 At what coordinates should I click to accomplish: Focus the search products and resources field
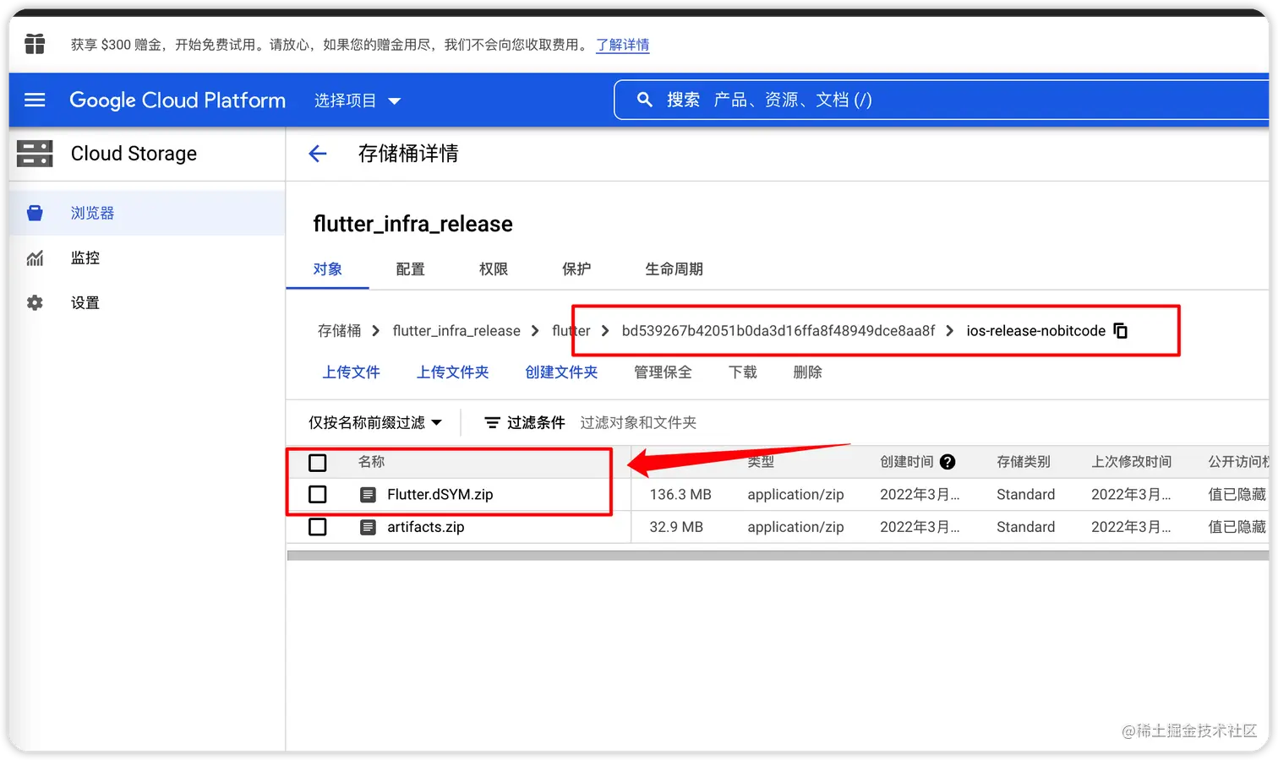pos(941,100)
